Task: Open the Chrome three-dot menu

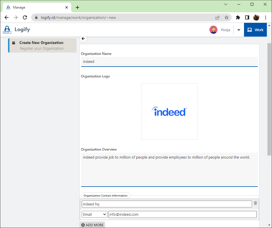Action: pos(265,17)
